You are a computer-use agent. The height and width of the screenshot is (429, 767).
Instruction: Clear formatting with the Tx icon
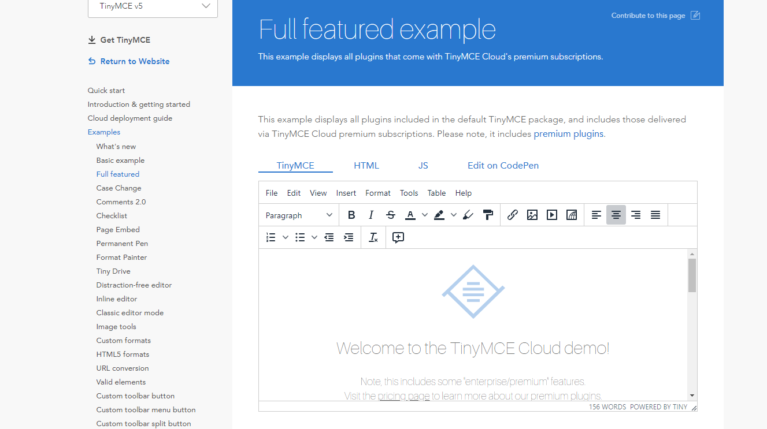click(373, 237)
